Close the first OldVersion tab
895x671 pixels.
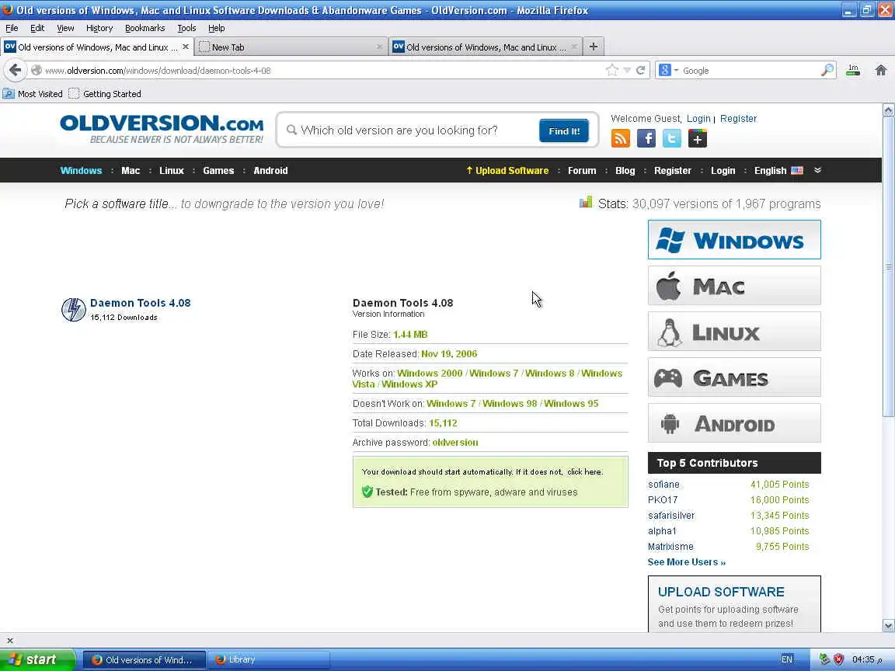pos(185,47)
